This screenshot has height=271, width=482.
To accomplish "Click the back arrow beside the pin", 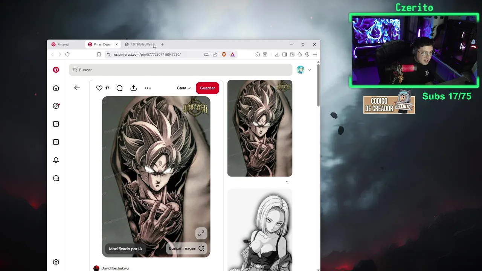I will pos(77,88).
